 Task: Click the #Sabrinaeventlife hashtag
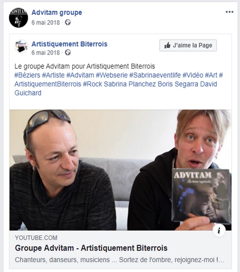(x=155, y=75)
